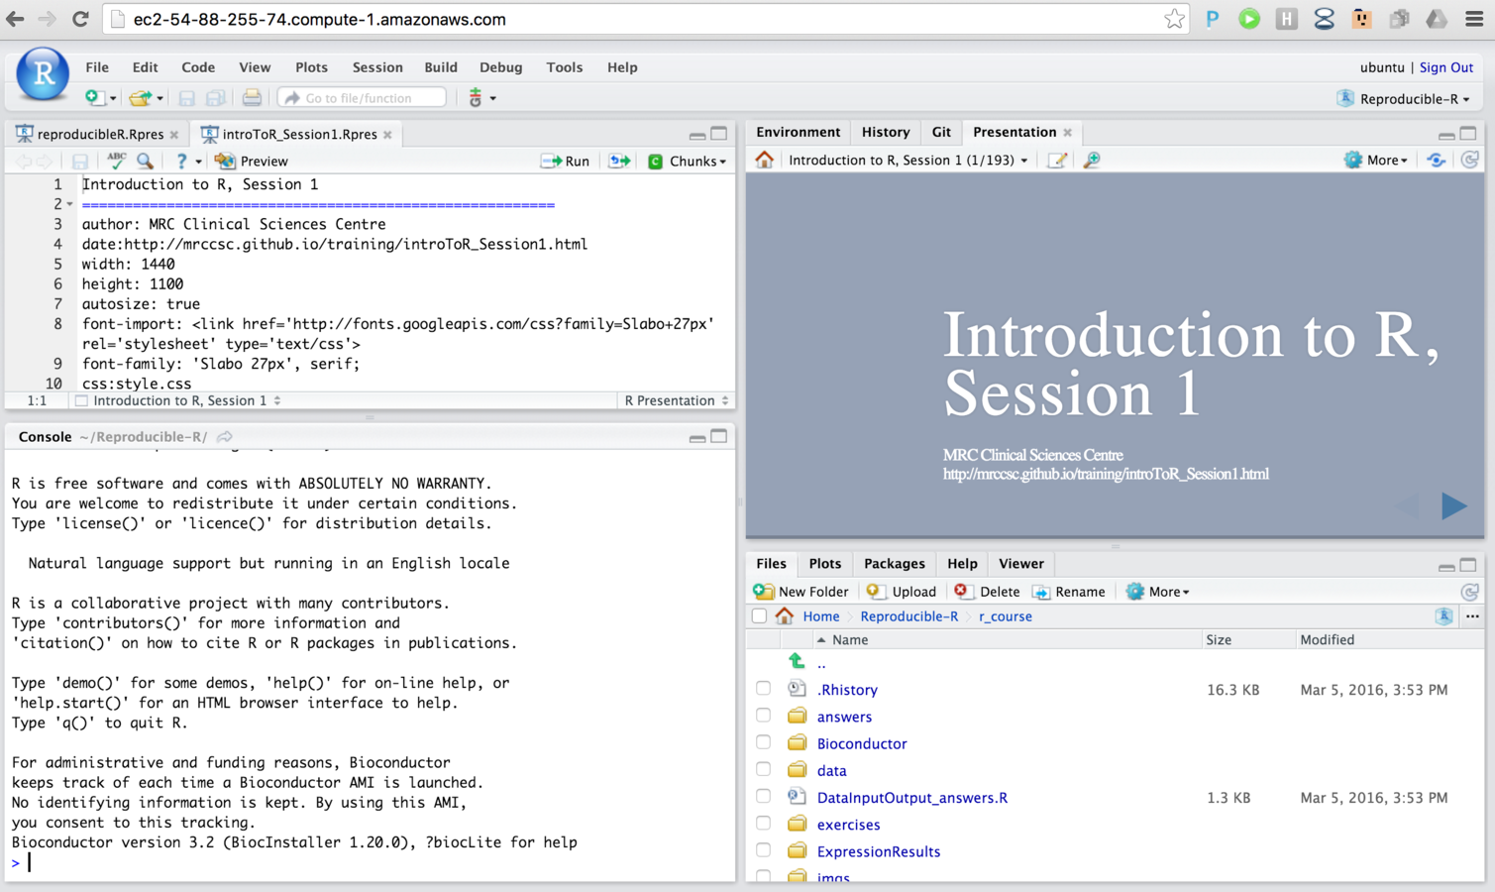Click the Preview button
This screenshot has height=892, width=1495.
coord(253,161)
